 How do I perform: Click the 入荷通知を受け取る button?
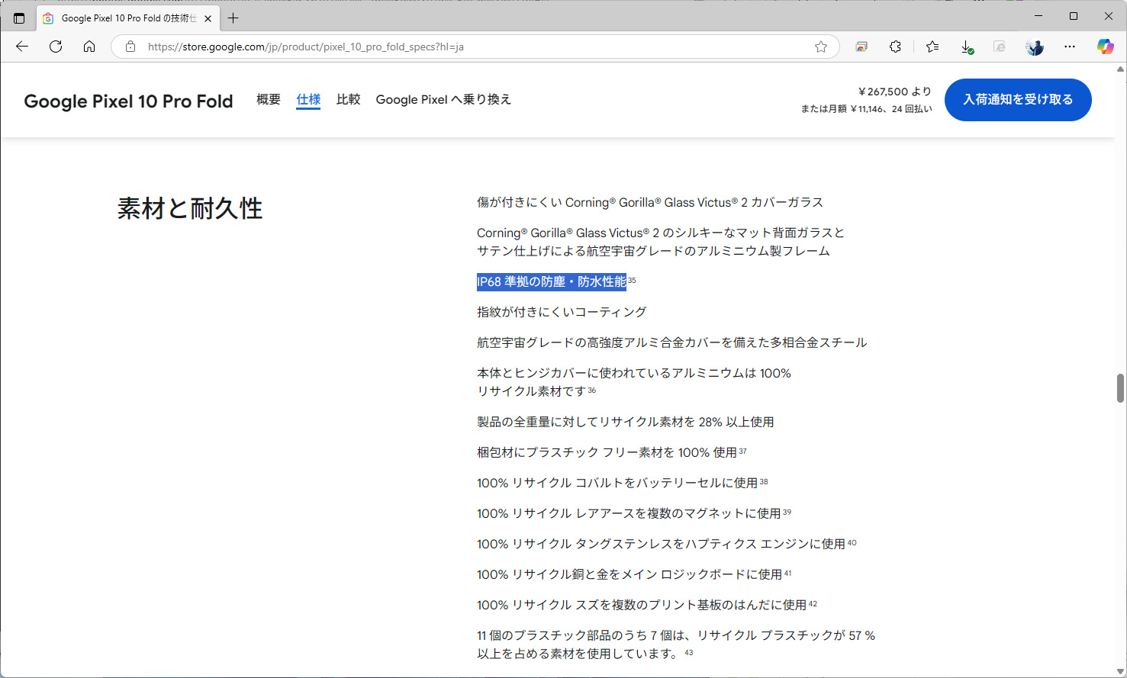pyautogui.click(x=1018, y=100)
